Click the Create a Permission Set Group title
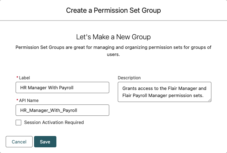The width and height of the screenshot is (227, 153). pos(113,10)
